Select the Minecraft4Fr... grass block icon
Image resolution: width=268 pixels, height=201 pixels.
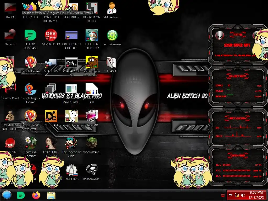tap(92, 145)
